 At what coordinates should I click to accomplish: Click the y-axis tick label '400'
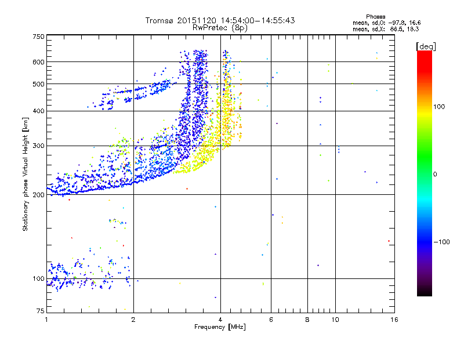pos(38,111)
